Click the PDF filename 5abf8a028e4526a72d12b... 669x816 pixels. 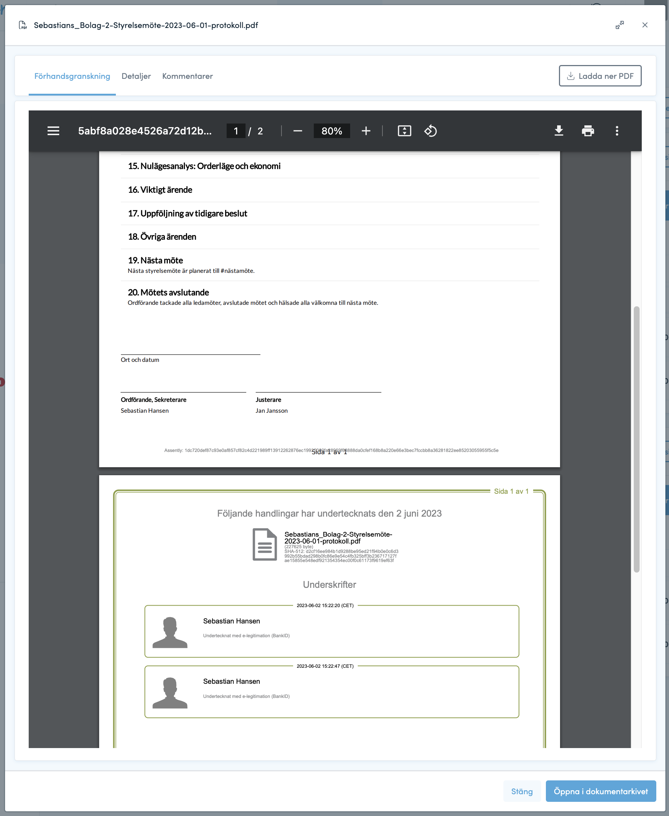pyautogui.click(x=145, y=131)
